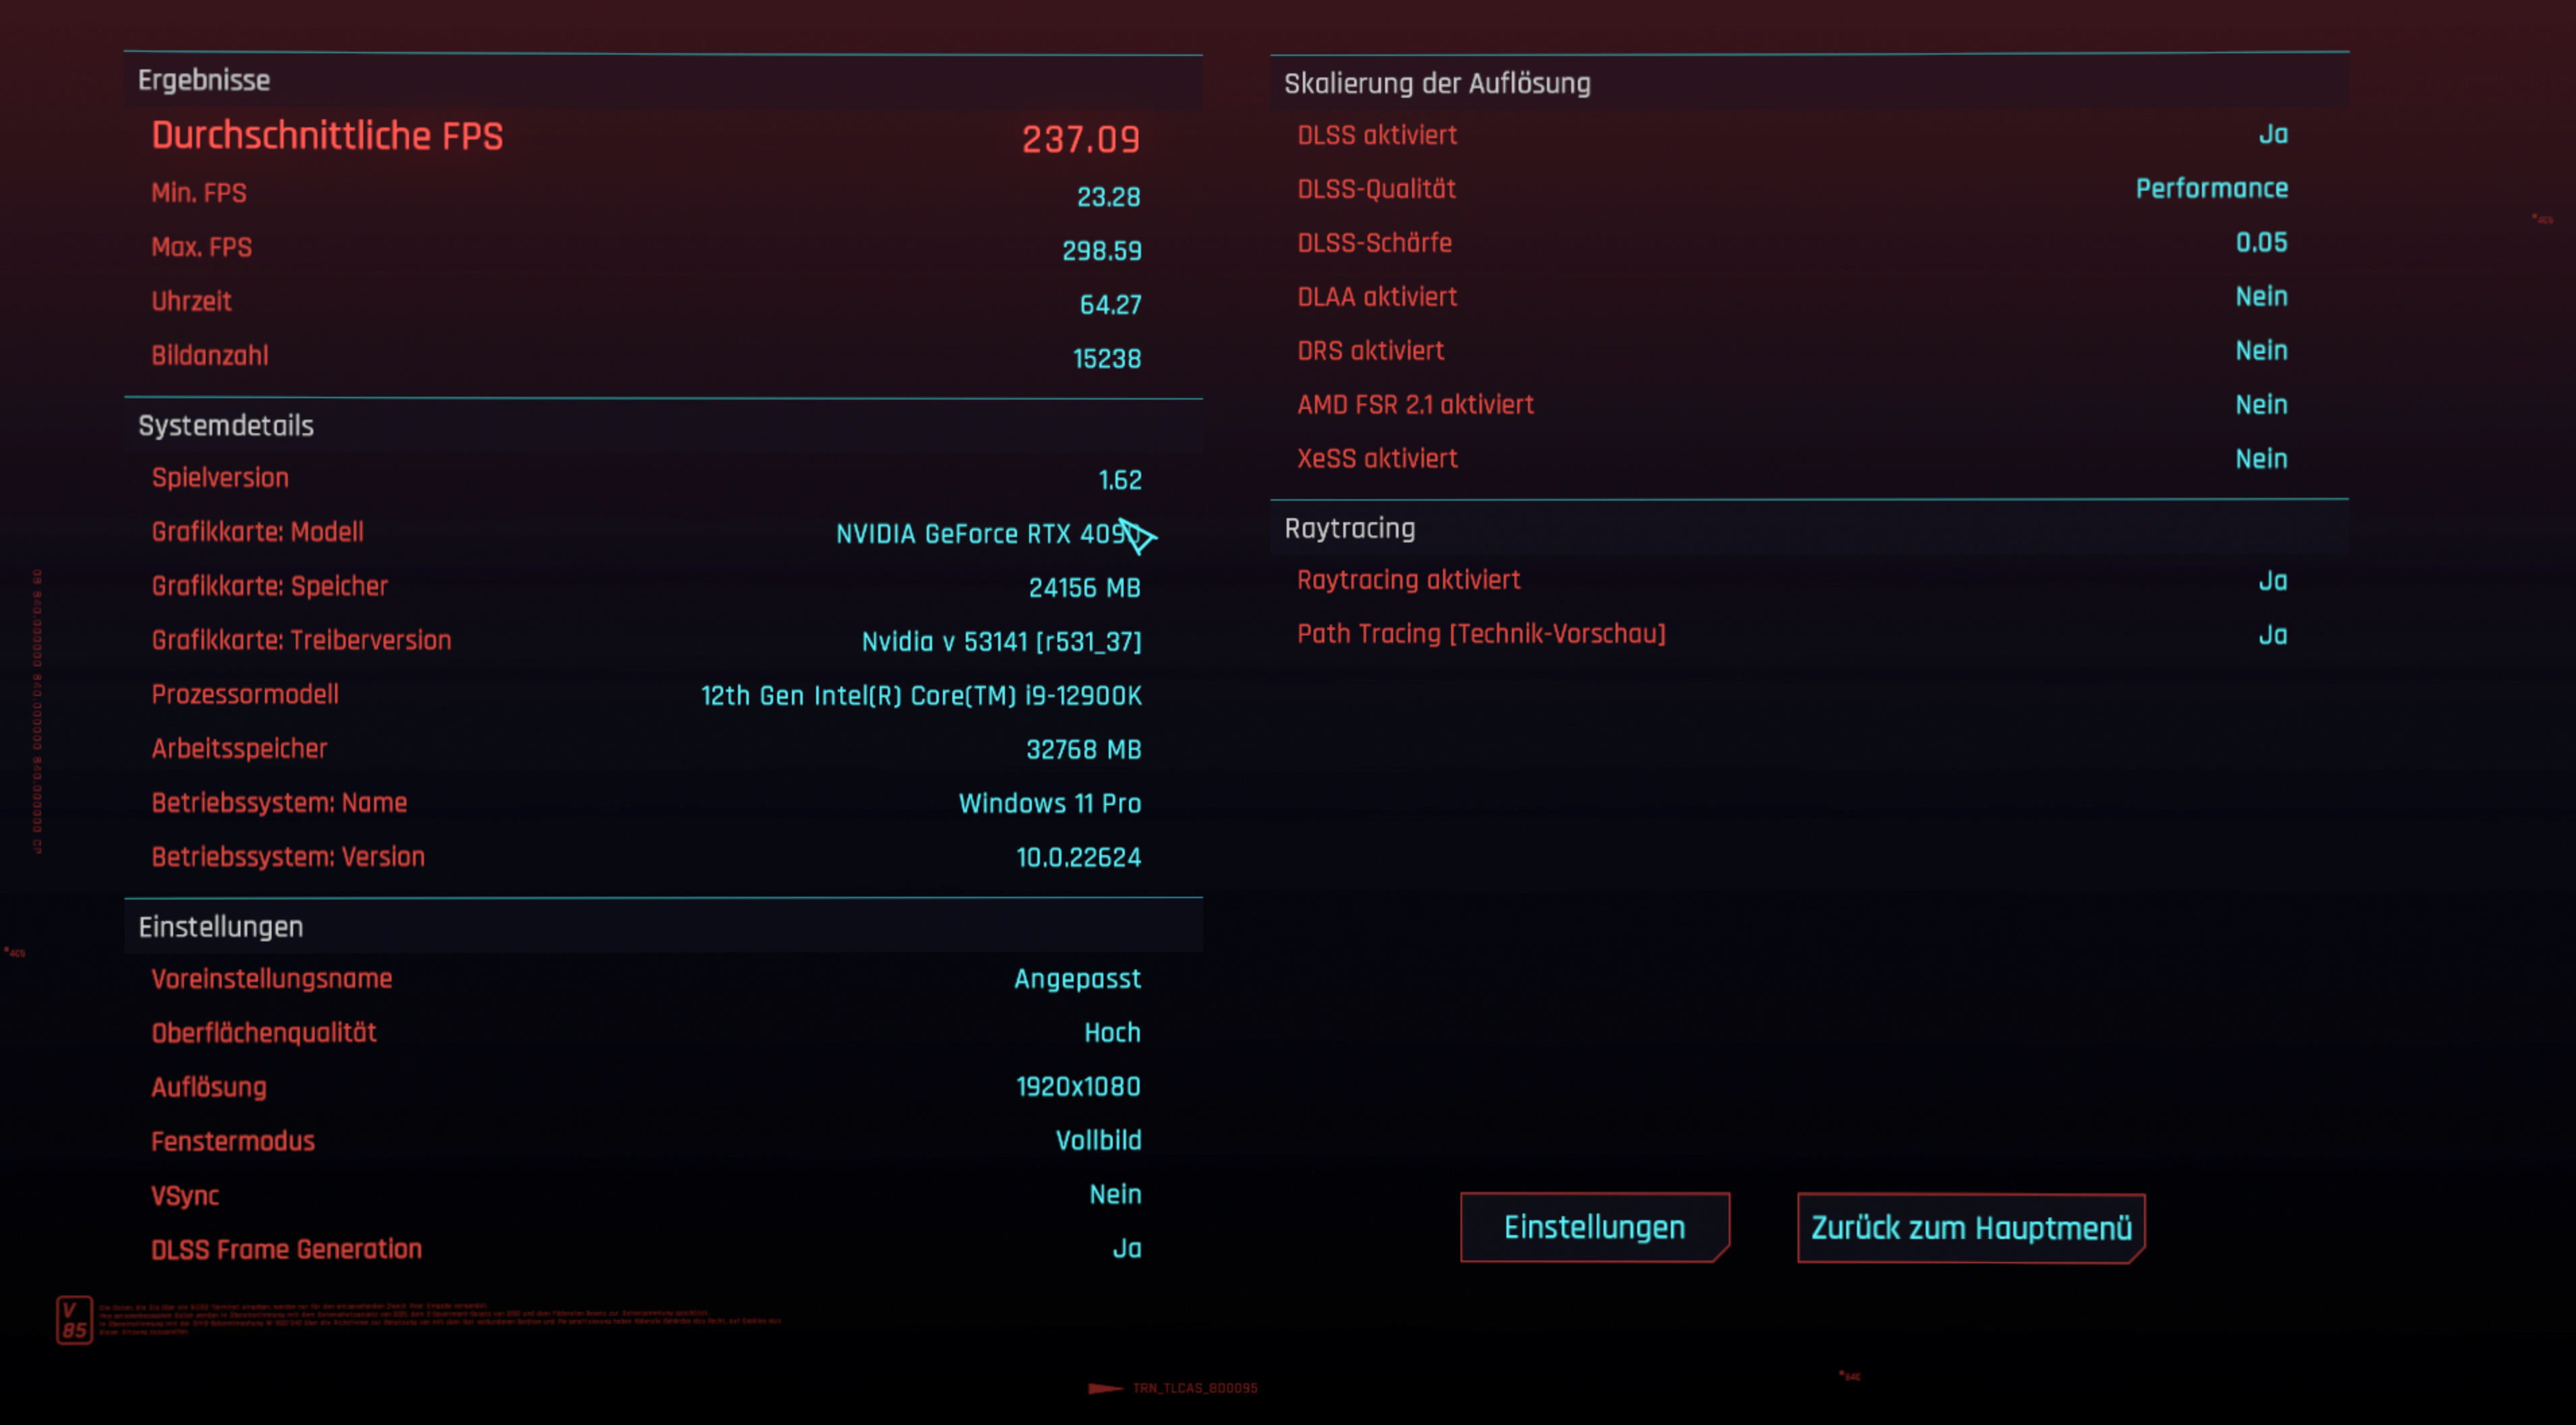Image resolution: width=2576 pixels, height=1425 pixels.
Task: Disable DLSS Frame Generation
Action: tap(1127, 1248)
